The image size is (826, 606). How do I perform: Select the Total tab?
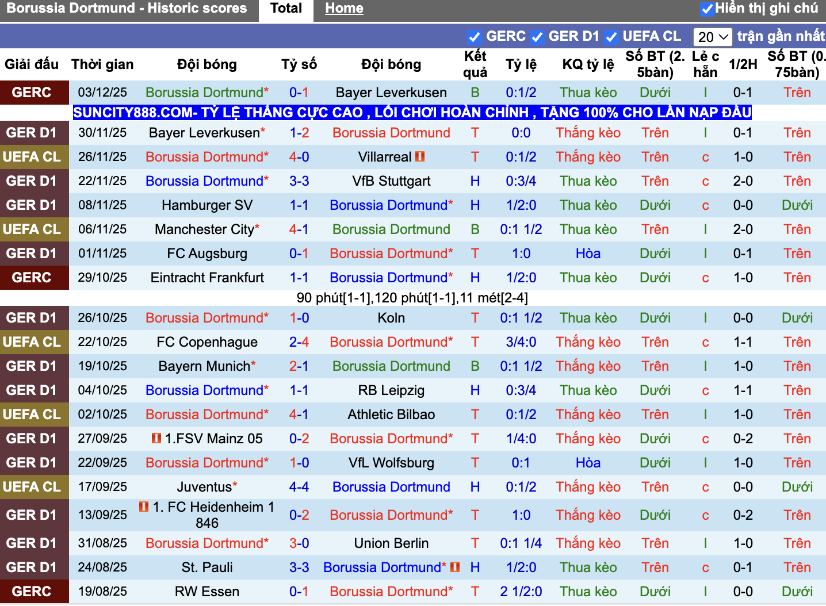(x=286, y=9)
